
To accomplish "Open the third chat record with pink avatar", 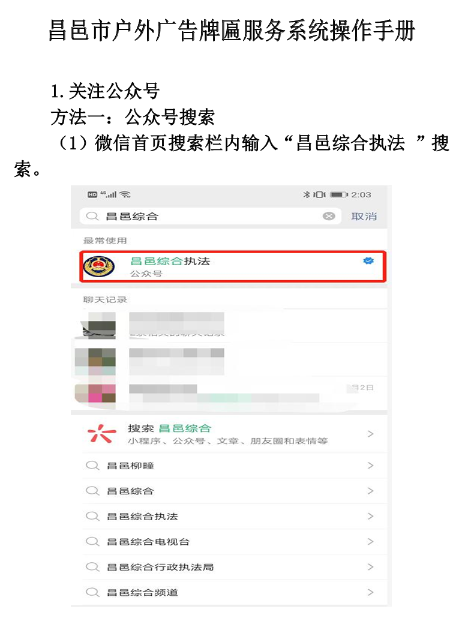I will point(229,393).
